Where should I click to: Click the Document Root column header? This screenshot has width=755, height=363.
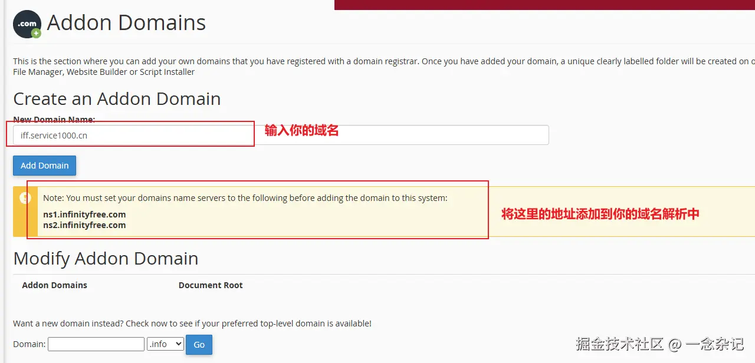pos(211,285)
